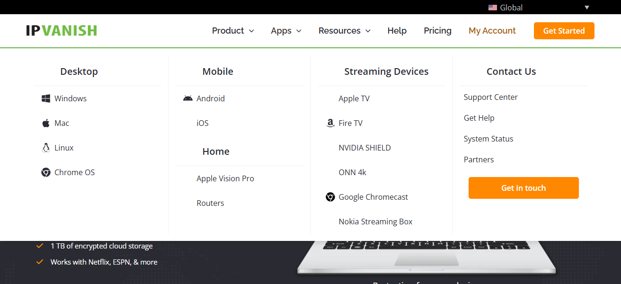Click the Apple logo next to Mac
This screenshot has width=621, height=284.
(46, 123)
